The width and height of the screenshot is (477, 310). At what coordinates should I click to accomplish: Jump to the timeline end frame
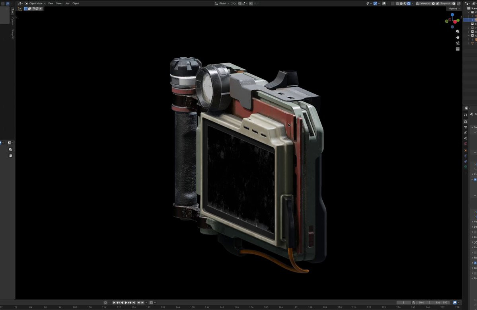(x=134, y=302)
